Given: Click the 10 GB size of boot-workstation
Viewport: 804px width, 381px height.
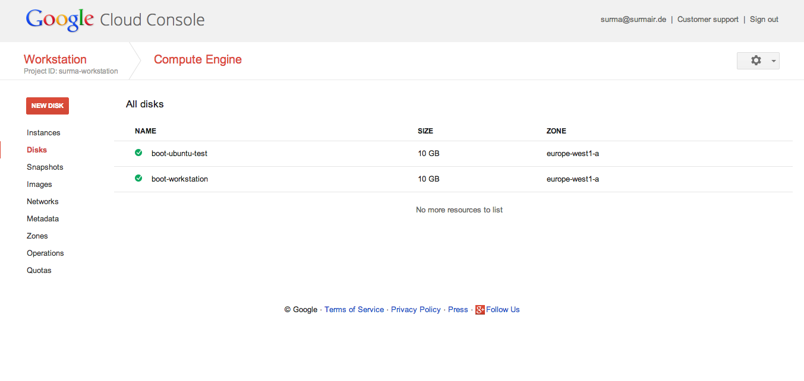Looking at the screenshot, I should click(428, 179).
